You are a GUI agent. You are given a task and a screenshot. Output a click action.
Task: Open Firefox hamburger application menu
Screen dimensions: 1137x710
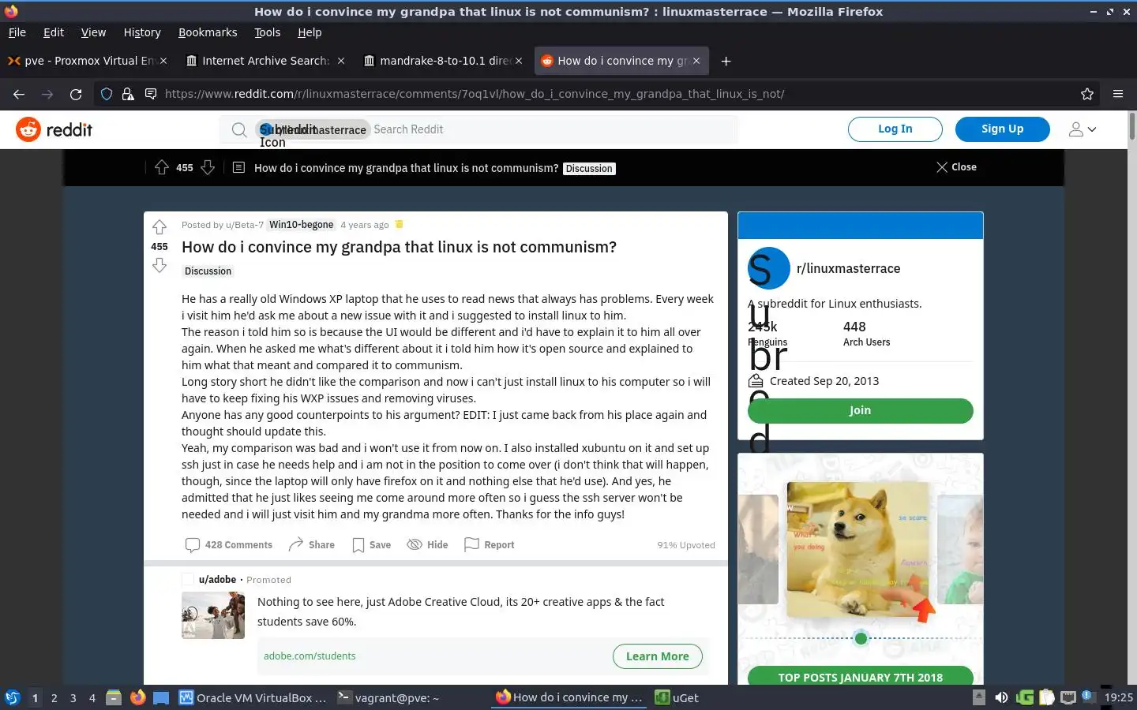point(1118,94)
